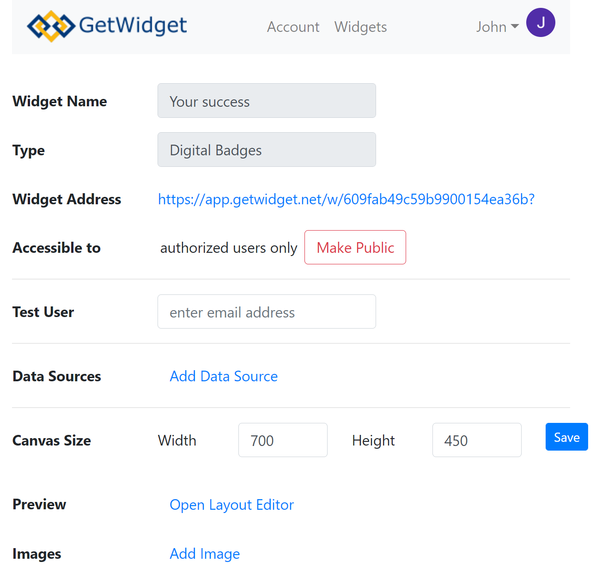Select the canvas Width field 700
The height and width of the screenshot is (568, 596).
(283, 440)
